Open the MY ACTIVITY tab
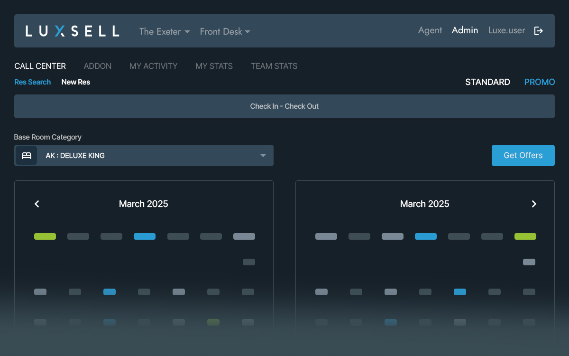Image resolution: width=569 pixels, height=356 pixels. [153, 66]
